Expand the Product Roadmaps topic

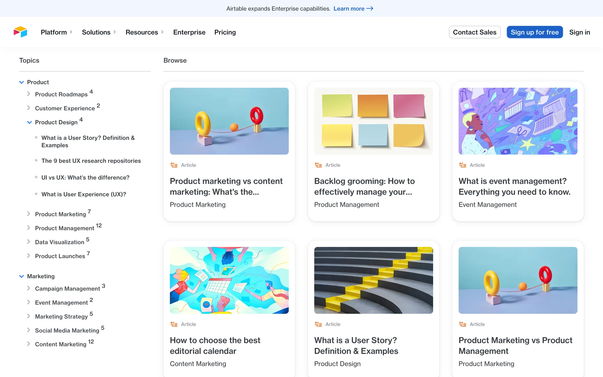[29, 94]
